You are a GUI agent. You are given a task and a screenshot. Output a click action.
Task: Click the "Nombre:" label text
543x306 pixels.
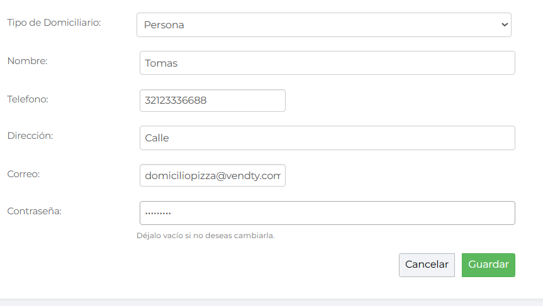[27, 61]
